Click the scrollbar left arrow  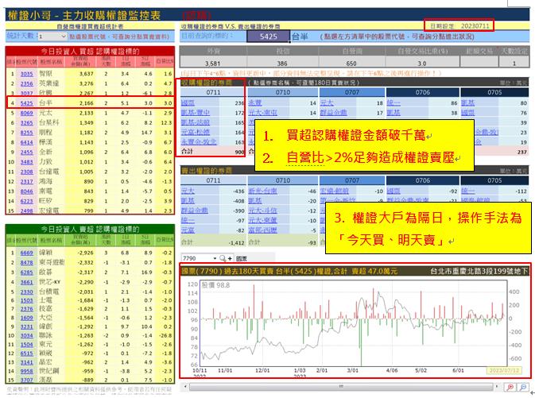click(x=185, y=386)
